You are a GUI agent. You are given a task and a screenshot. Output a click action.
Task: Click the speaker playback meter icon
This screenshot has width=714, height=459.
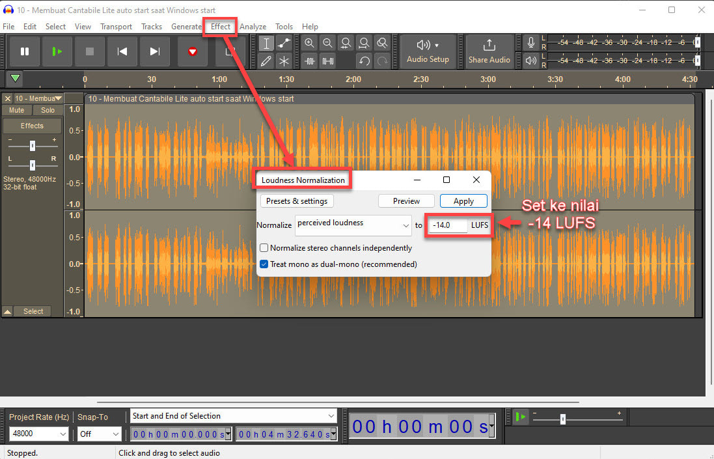(530, 60)
